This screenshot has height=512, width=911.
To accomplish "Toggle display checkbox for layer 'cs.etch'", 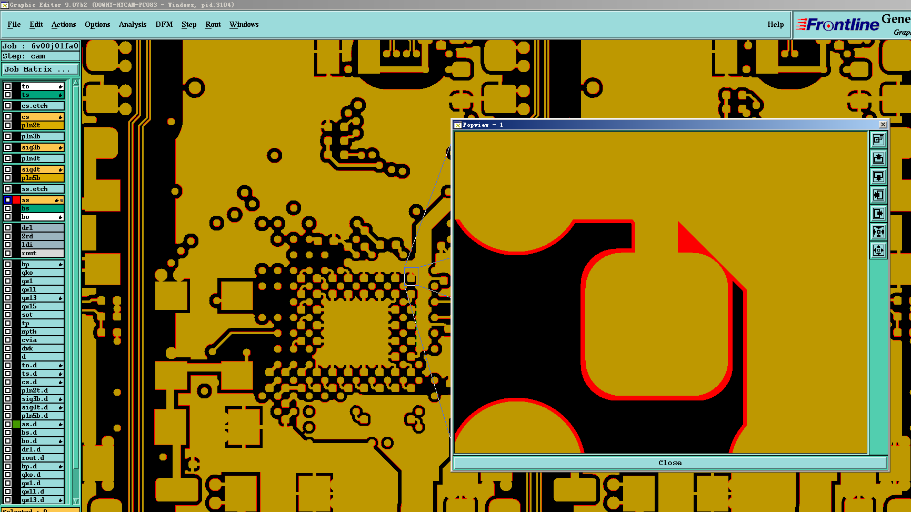I will click(x=8, y=106).
